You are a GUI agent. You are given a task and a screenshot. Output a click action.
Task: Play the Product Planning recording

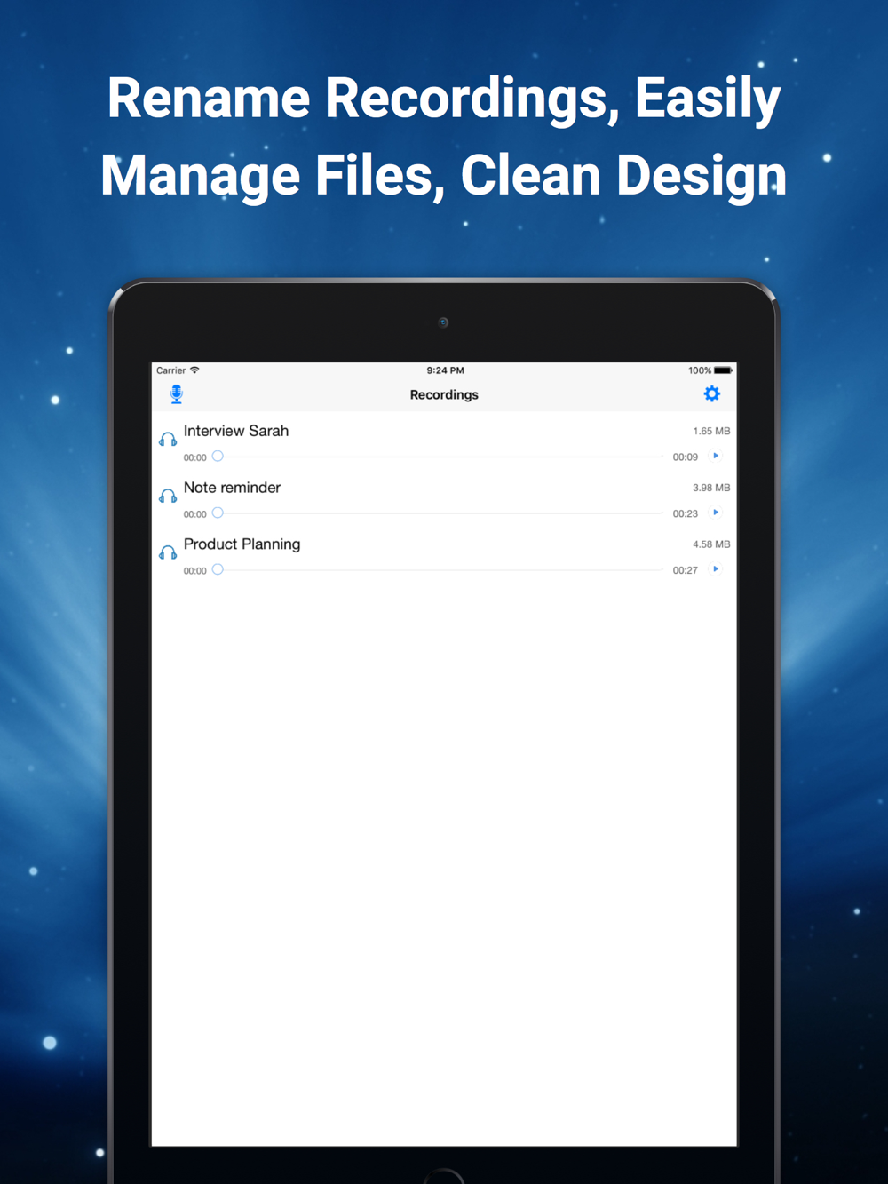716,569
